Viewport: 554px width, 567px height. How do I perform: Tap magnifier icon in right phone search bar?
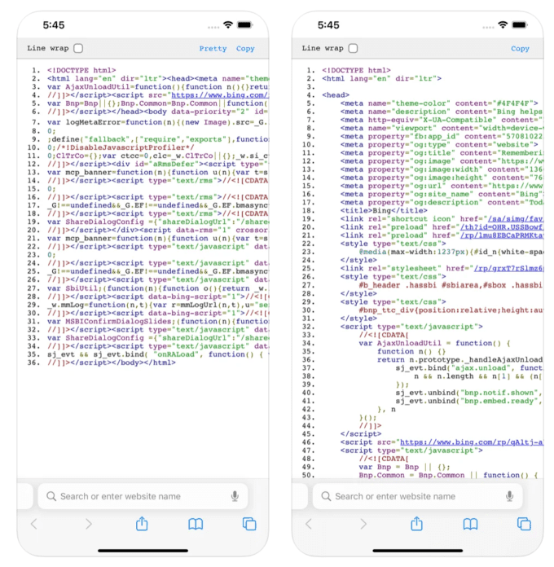tap(326, 496)
